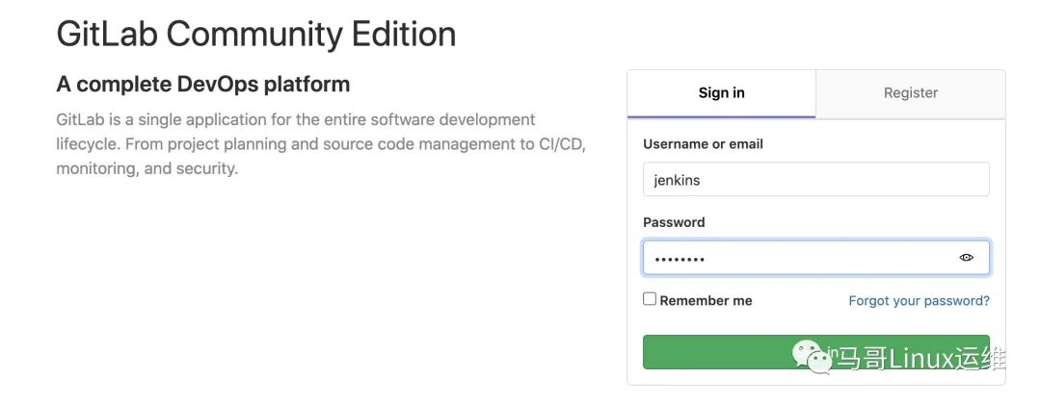This screenshot has width=1041, height=405.
Task: Click the 'monitoring, and security.' text line
Action: [x=147, y=168]
